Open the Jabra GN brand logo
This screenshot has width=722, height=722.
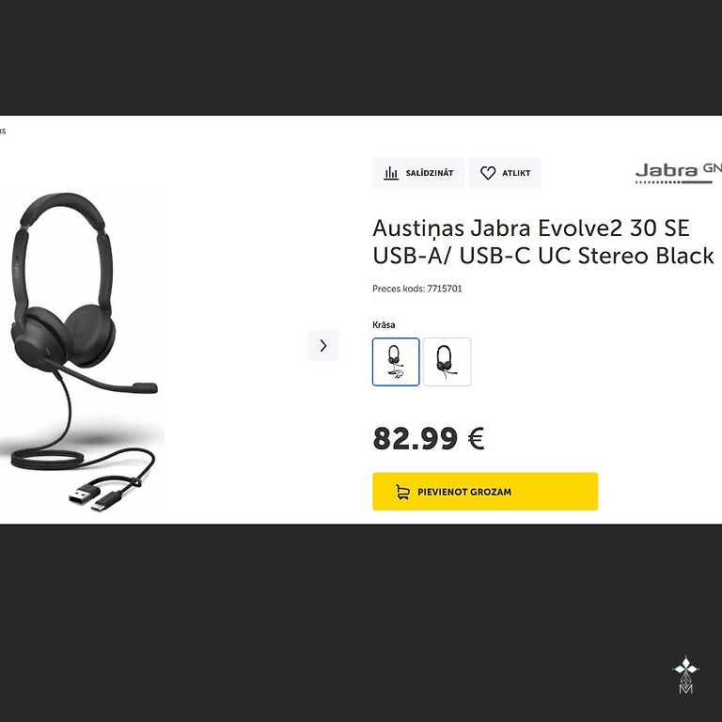pos(678,173)
